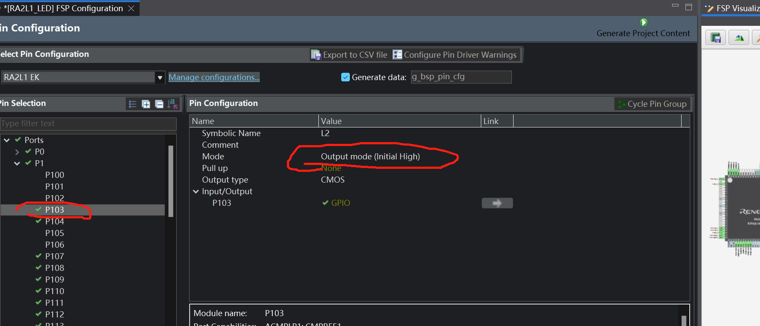Select pin P104 in the tree
Screen dimensions: 760x326
click(x=55, y=221)
